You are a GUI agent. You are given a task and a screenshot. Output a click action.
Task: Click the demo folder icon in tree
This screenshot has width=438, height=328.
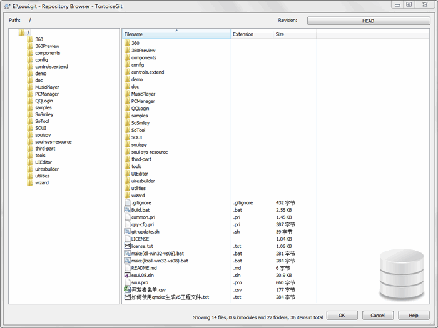(x=30, y=73)
